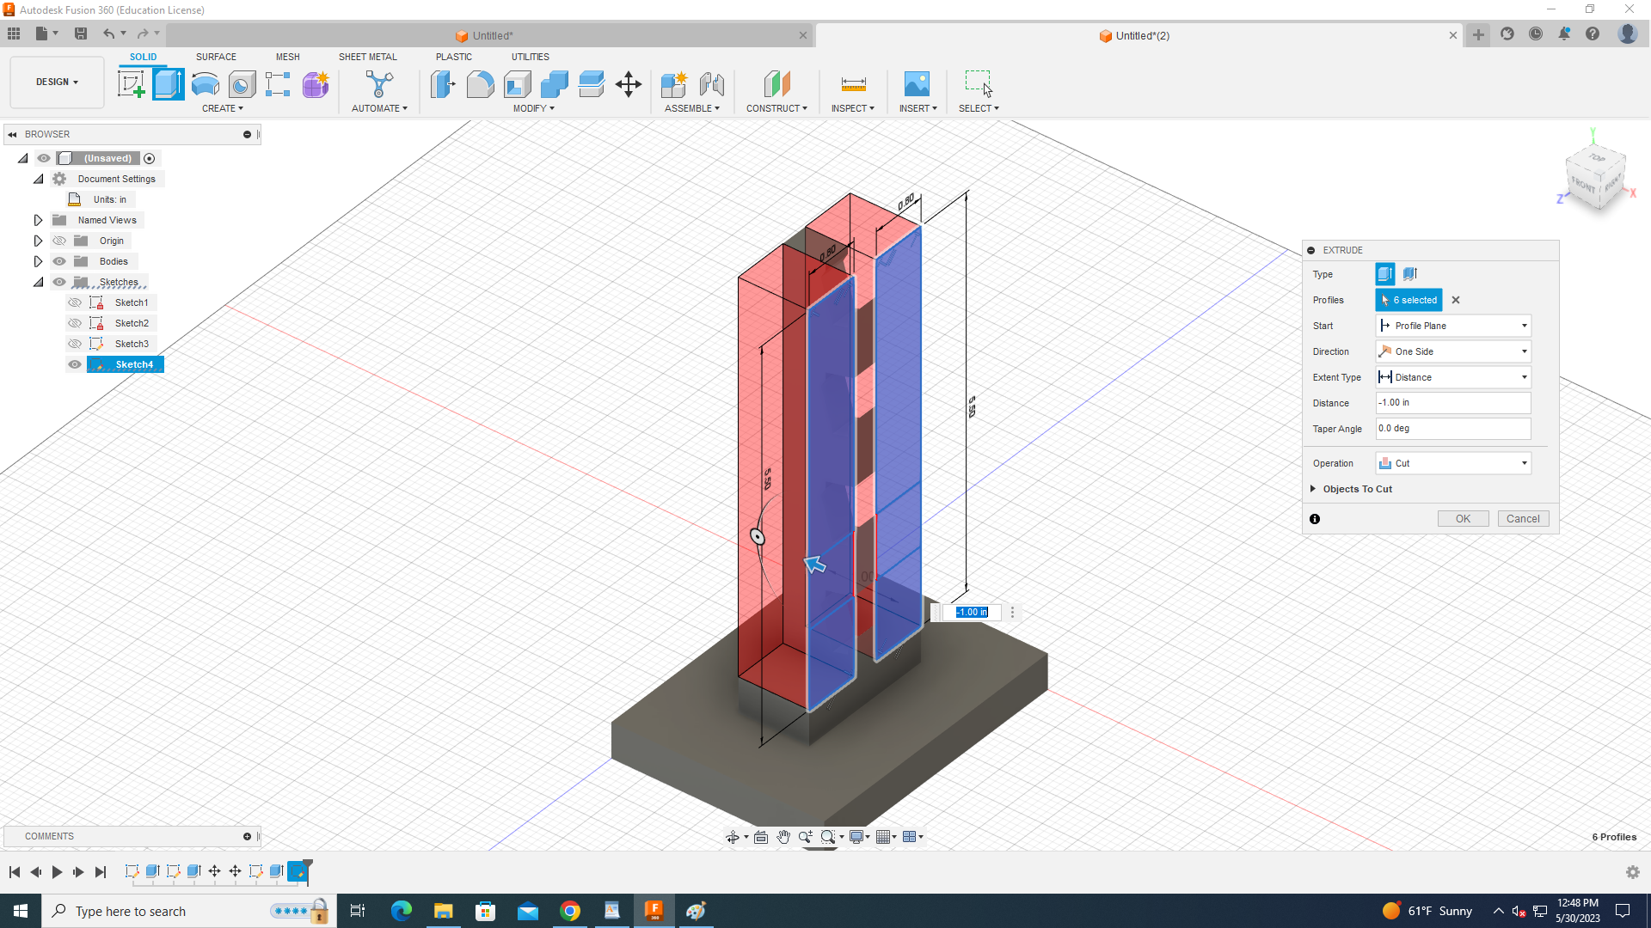Confirm the extrude with OK
This screenshot has height=928, width=1651.
[1463, 519]
